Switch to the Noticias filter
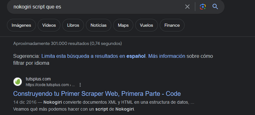Image resolution: width=255 pixels, height=115 pixels. click(x=98, y=25)
